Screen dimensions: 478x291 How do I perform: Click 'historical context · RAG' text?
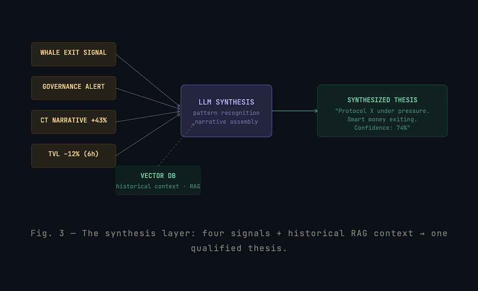point(158,186)
